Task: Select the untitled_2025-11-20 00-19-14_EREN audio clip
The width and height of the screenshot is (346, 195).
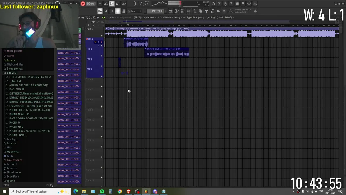Action: (x=167, y=53)
